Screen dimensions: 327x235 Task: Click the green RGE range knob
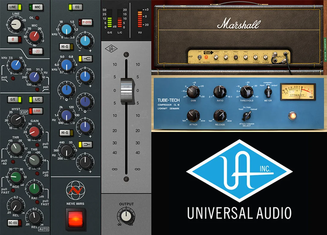(x=16, y=177)
